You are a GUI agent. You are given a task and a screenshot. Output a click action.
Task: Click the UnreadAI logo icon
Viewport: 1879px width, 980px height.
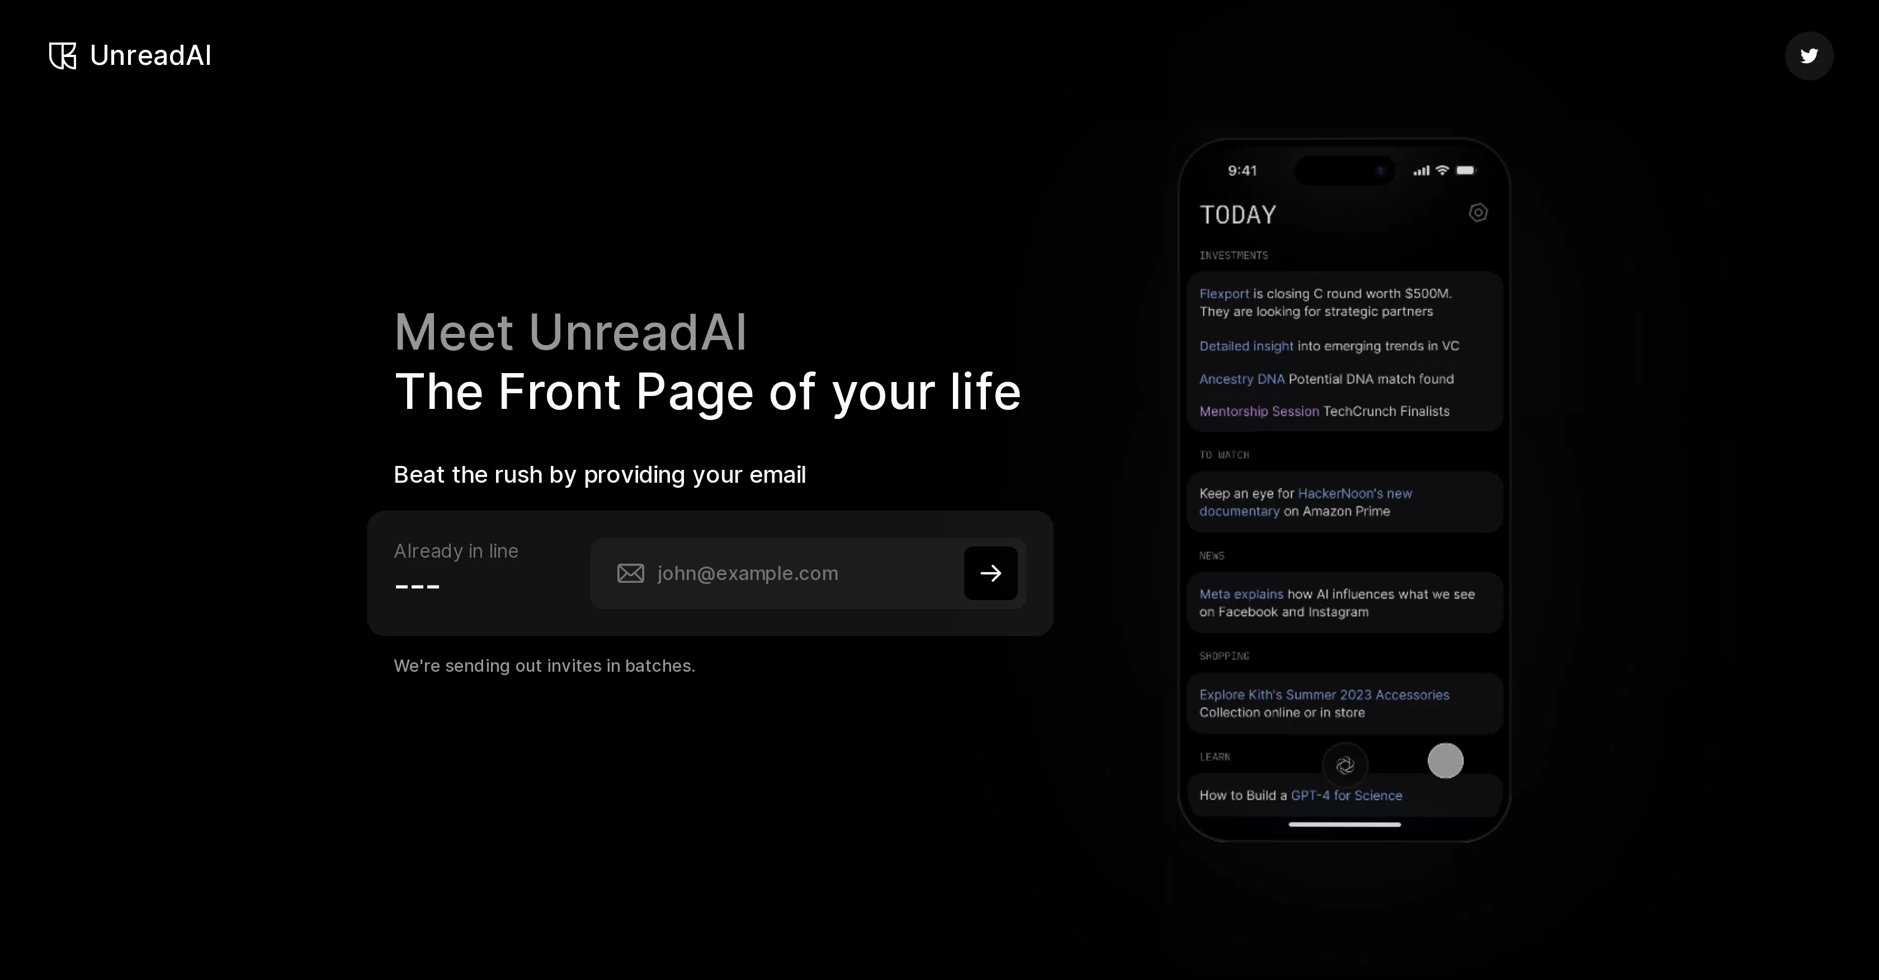coord(62,55)
